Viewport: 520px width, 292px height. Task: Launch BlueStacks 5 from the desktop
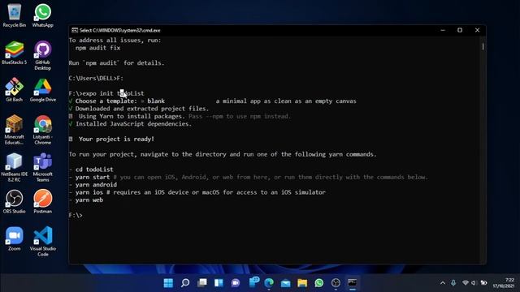[x=15, y=53]
